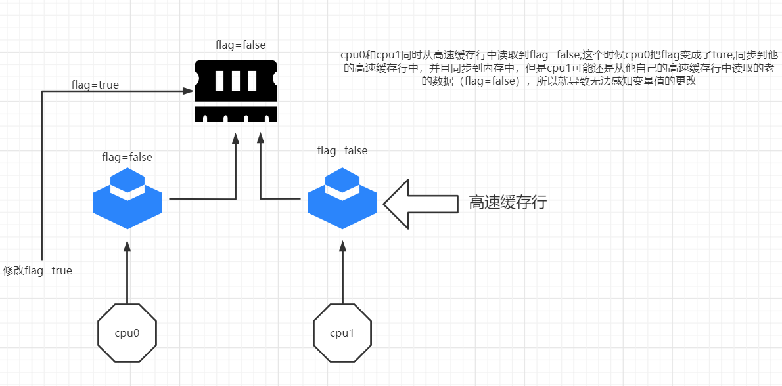
Task: Select flag=false label above cpu0's cache
Action: (127, 157)
